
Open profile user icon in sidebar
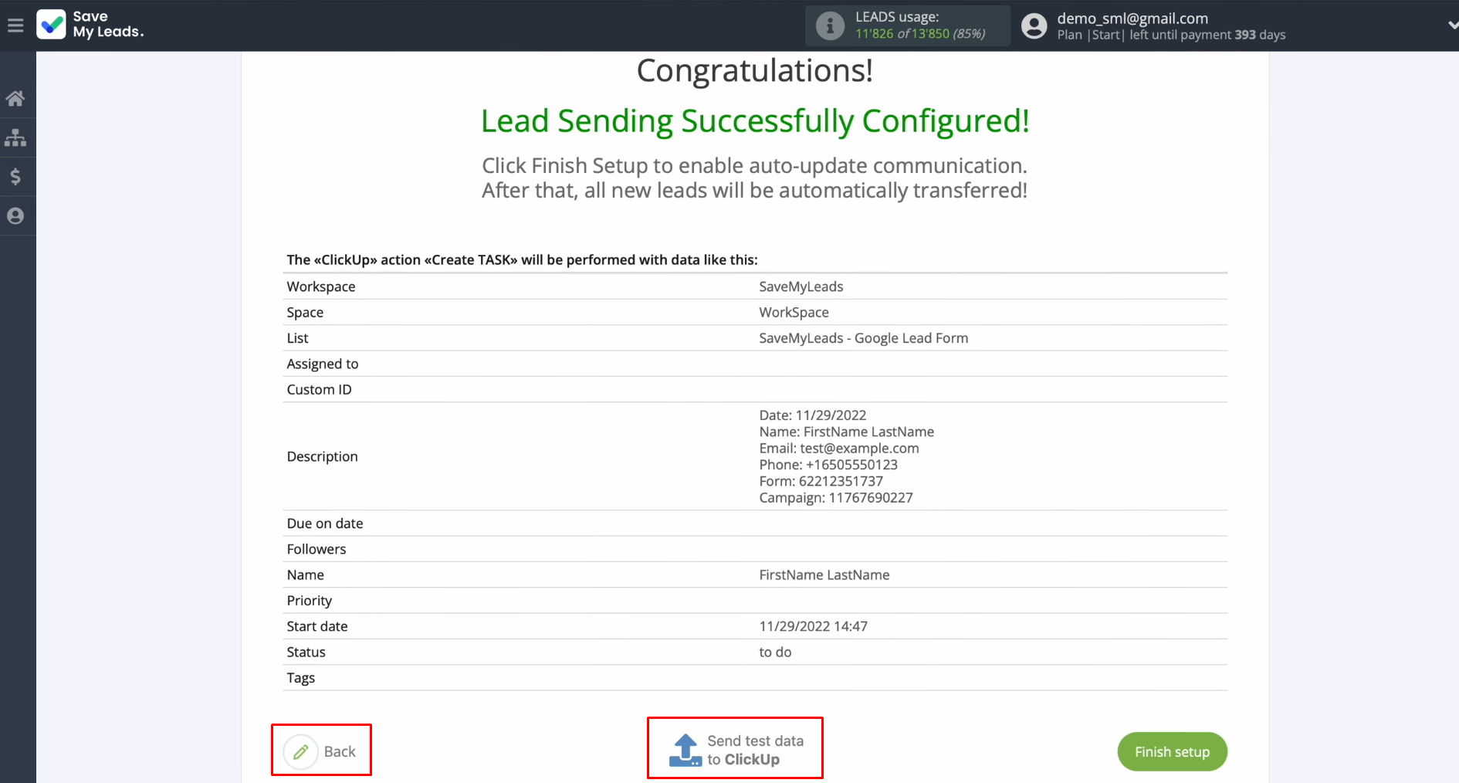click(15, 216)
